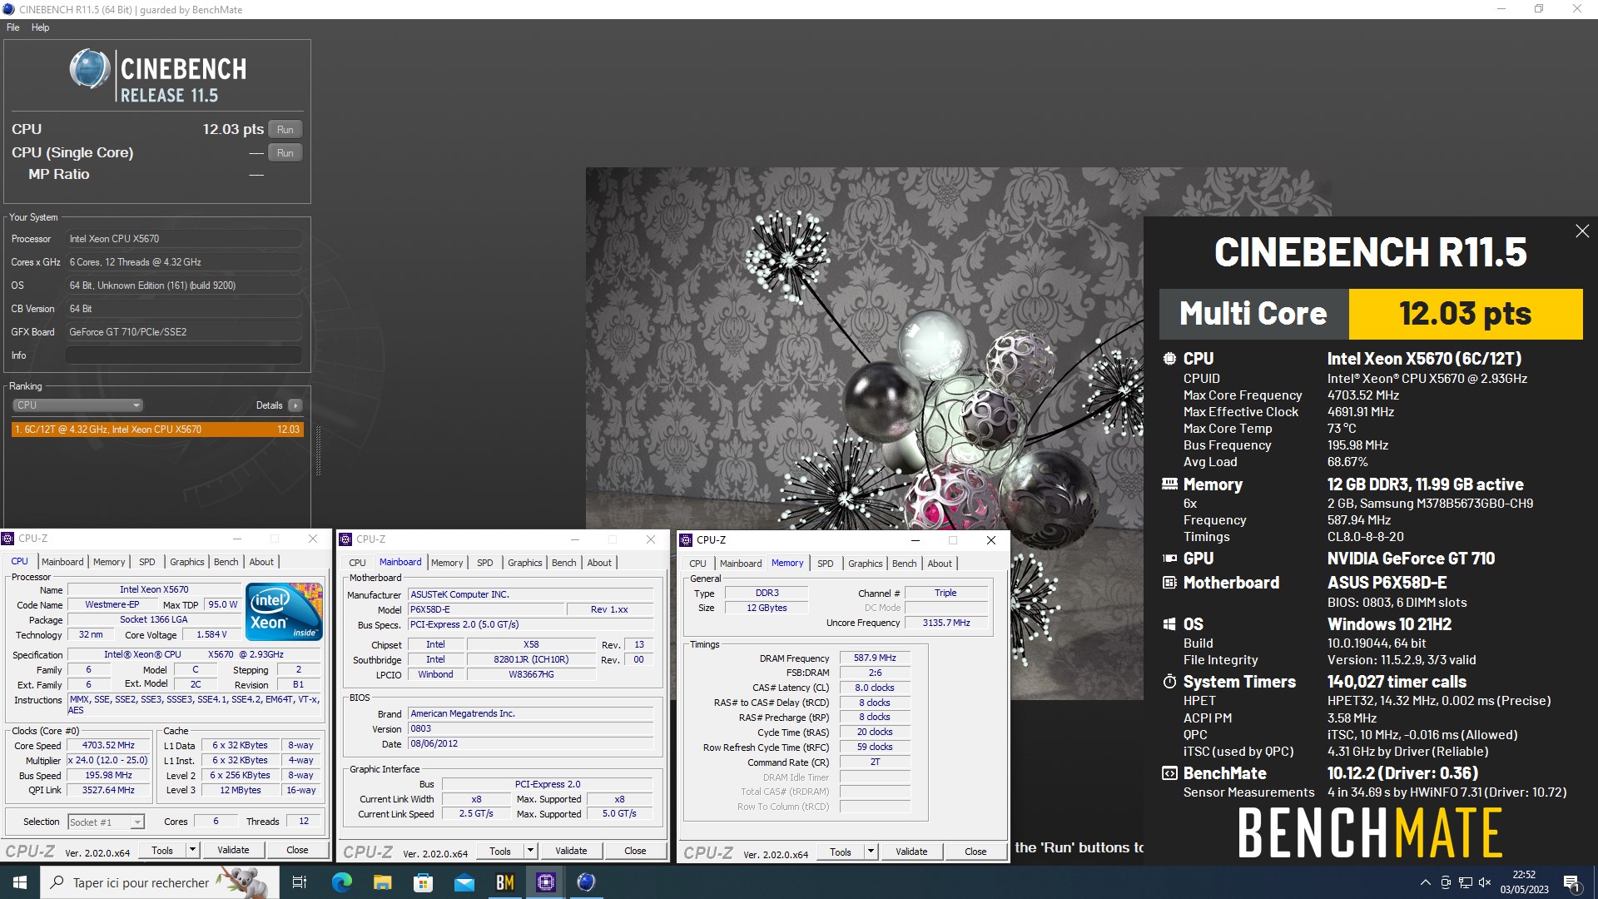Select the orange ranking row 6C/12T @ 4.32 GHz
The image size is (1598, 899).
click(x=157, y=430)
